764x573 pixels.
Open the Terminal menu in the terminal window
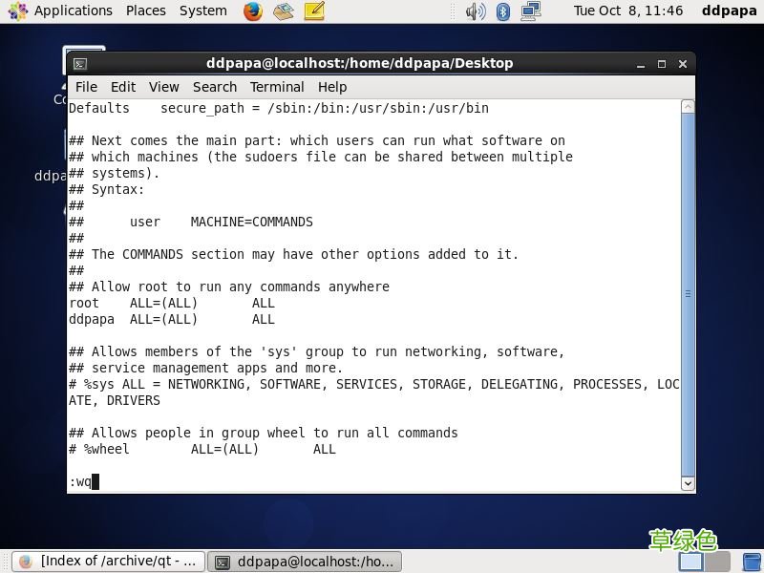click(277, 87)
